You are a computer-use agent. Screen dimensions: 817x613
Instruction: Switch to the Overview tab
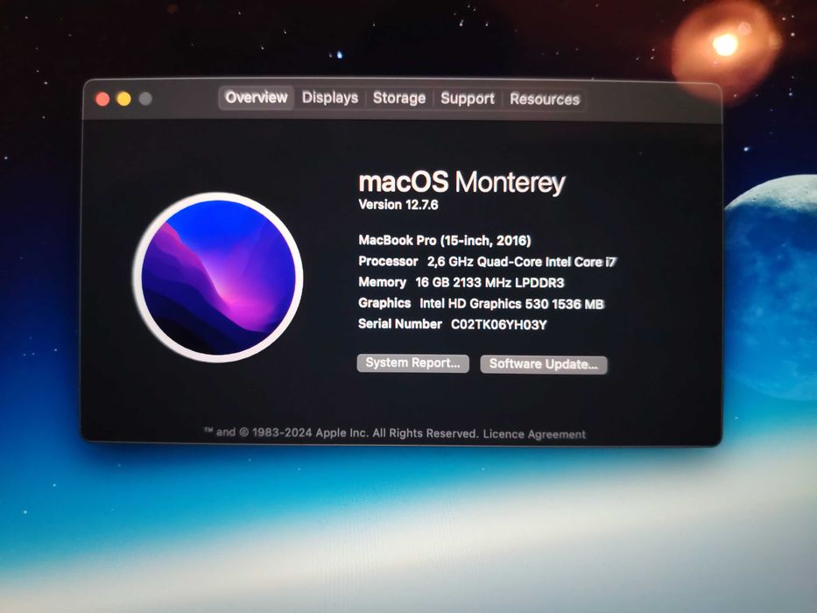click(257, 97)
